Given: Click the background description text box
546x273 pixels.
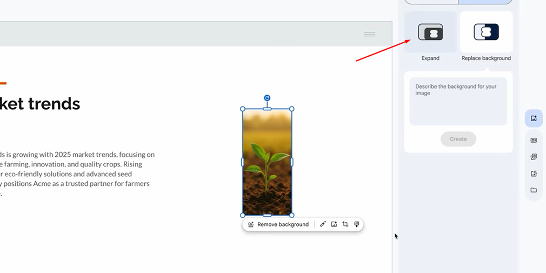Looking at the screenshot, I should tap(458, 101).
